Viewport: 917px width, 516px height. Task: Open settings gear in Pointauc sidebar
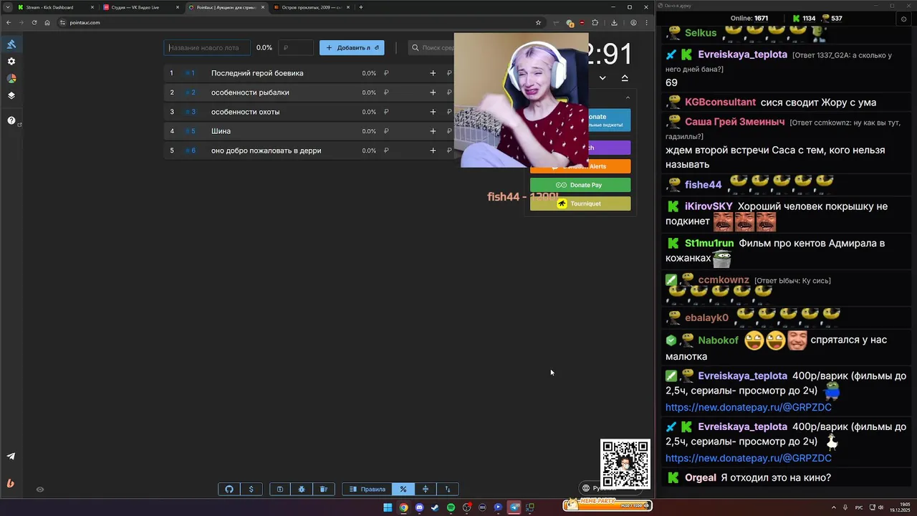pyautogui.click(x=11, y=62)
